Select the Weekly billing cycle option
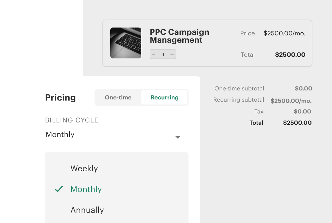Viewport: 332px width, 223px height. click(x=84, y=169)
